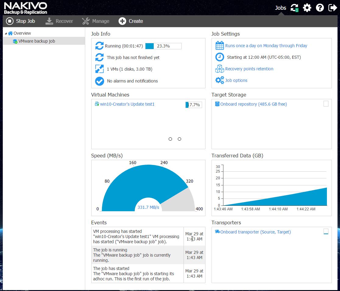Select the second pagination dot in Virtual Machines
Image resolution: width=340 pixels, height=291 pixels.
click(x=179, y=139)
